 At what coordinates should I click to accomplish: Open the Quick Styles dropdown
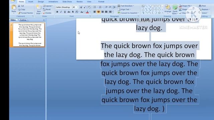[175, 10]
